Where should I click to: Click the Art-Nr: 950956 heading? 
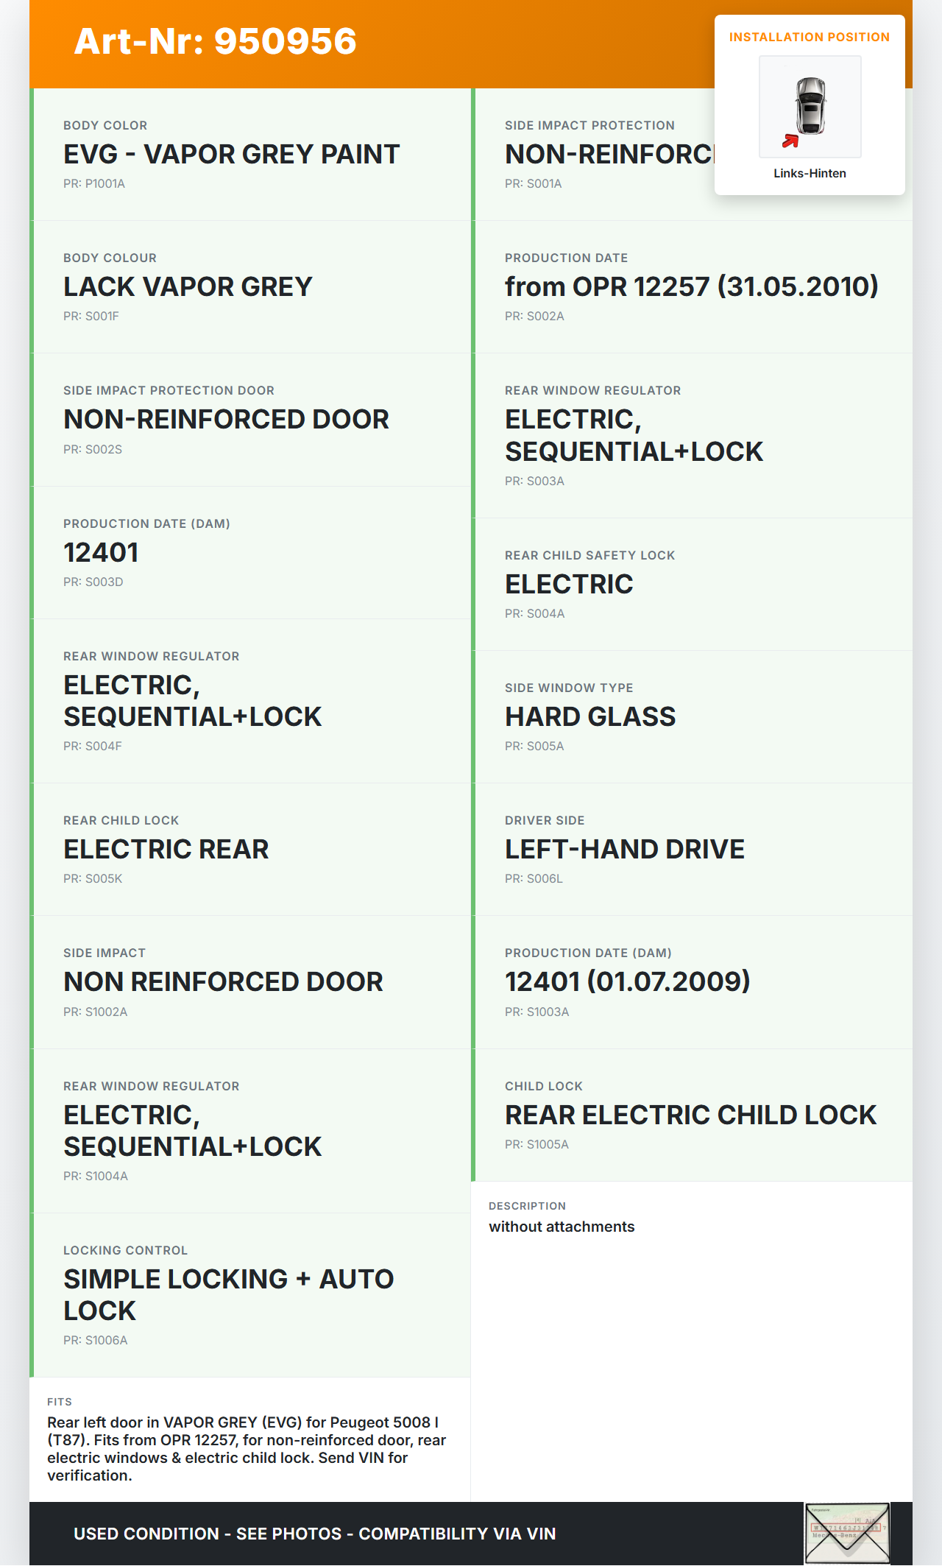point(215,41)
